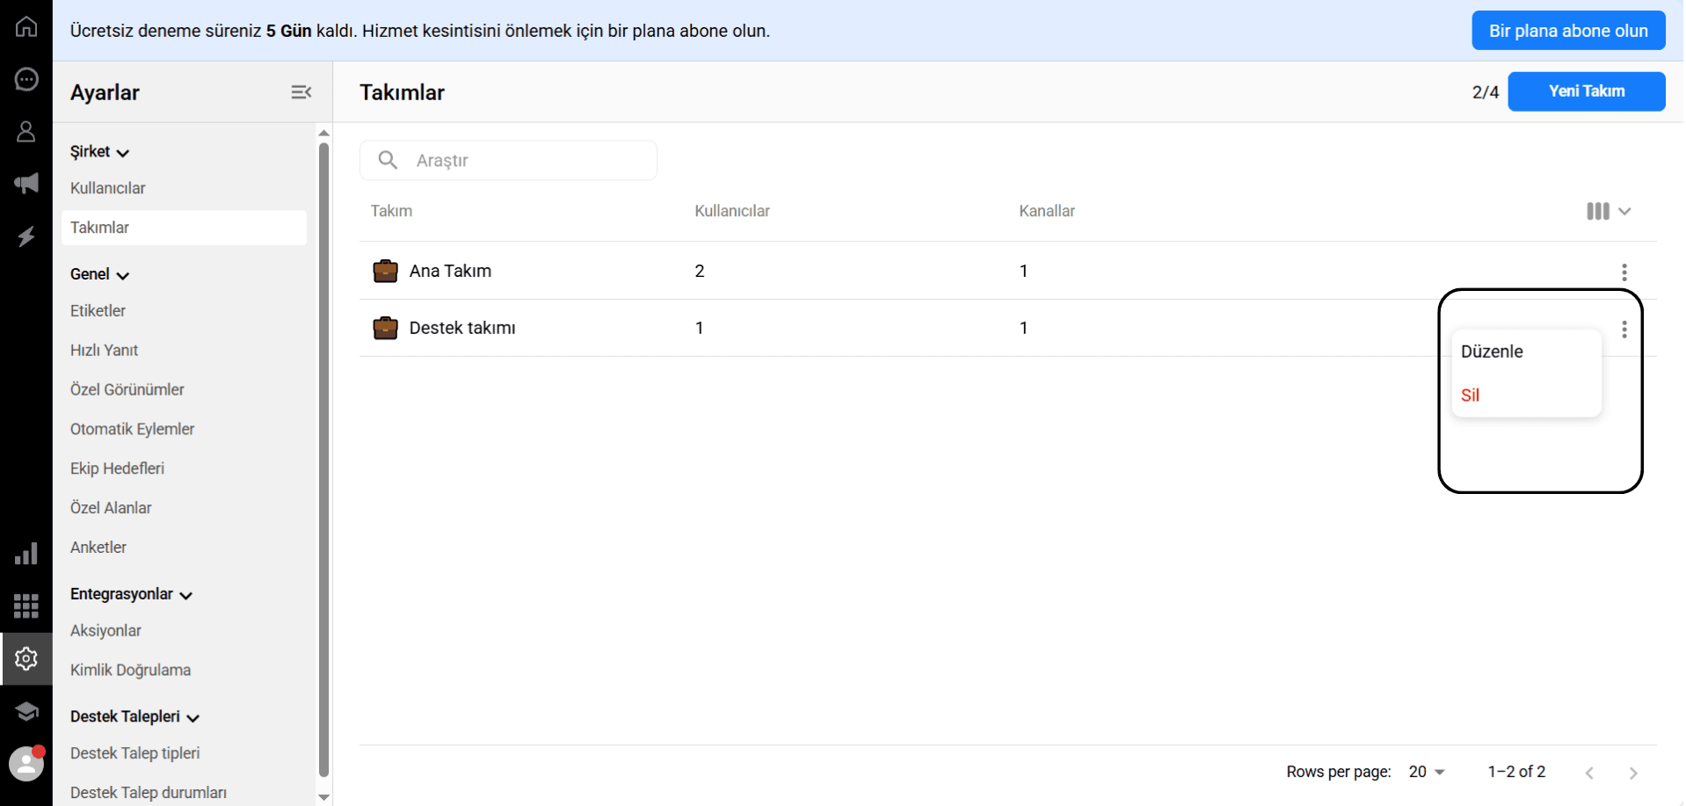Open the contacts person icon

coord(26,132)
